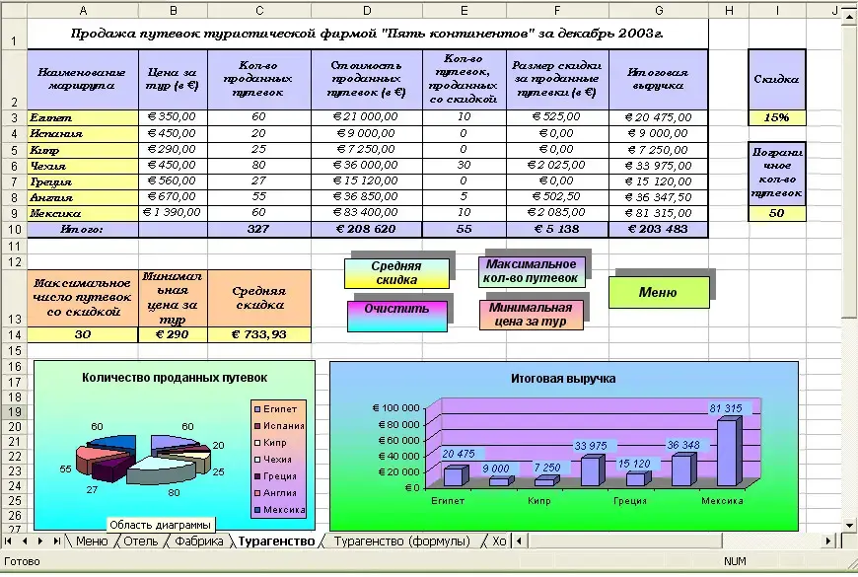Open the Фабрика sheet tab

(197, 541)
